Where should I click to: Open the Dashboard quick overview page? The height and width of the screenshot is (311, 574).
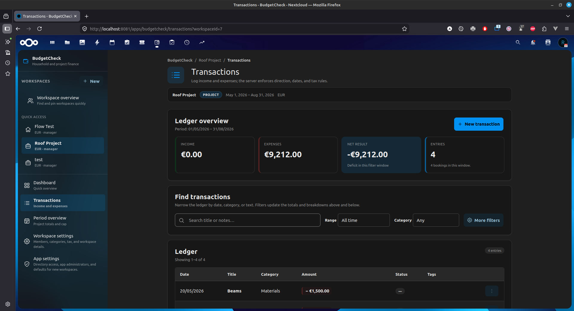[x=63, y=185]
